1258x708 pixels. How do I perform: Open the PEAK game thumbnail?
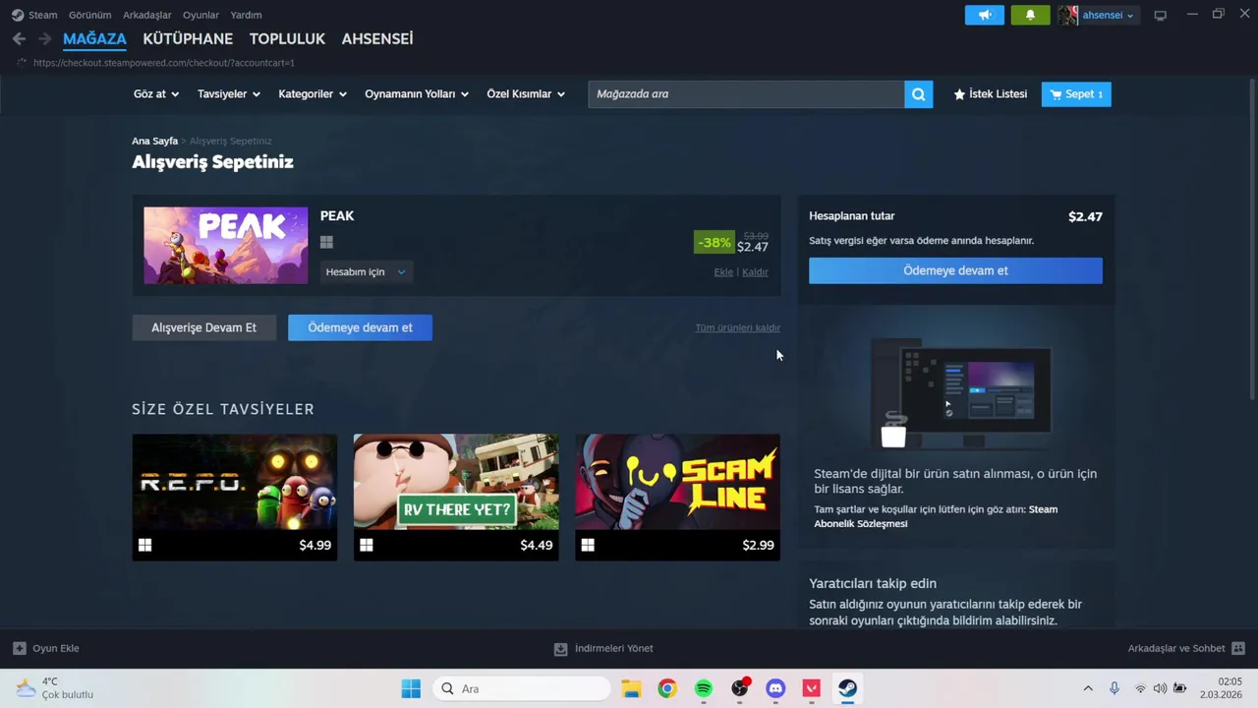(225, 245)
